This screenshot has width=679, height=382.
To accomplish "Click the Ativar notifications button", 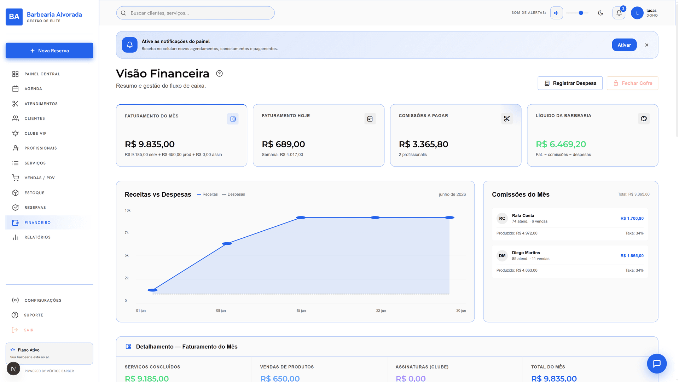I will coord(624,45).
